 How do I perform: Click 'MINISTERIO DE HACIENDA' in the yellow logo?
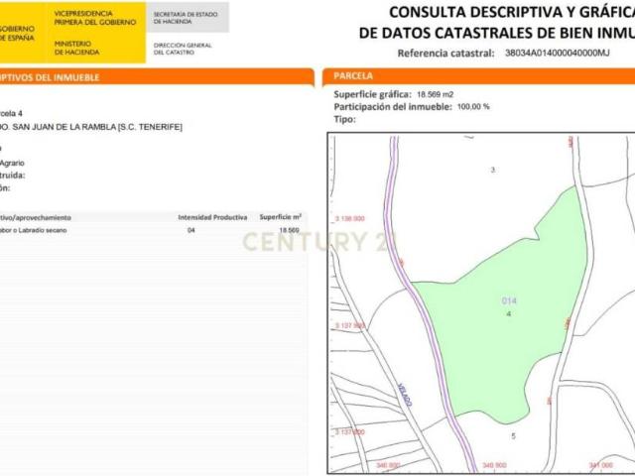76,48
